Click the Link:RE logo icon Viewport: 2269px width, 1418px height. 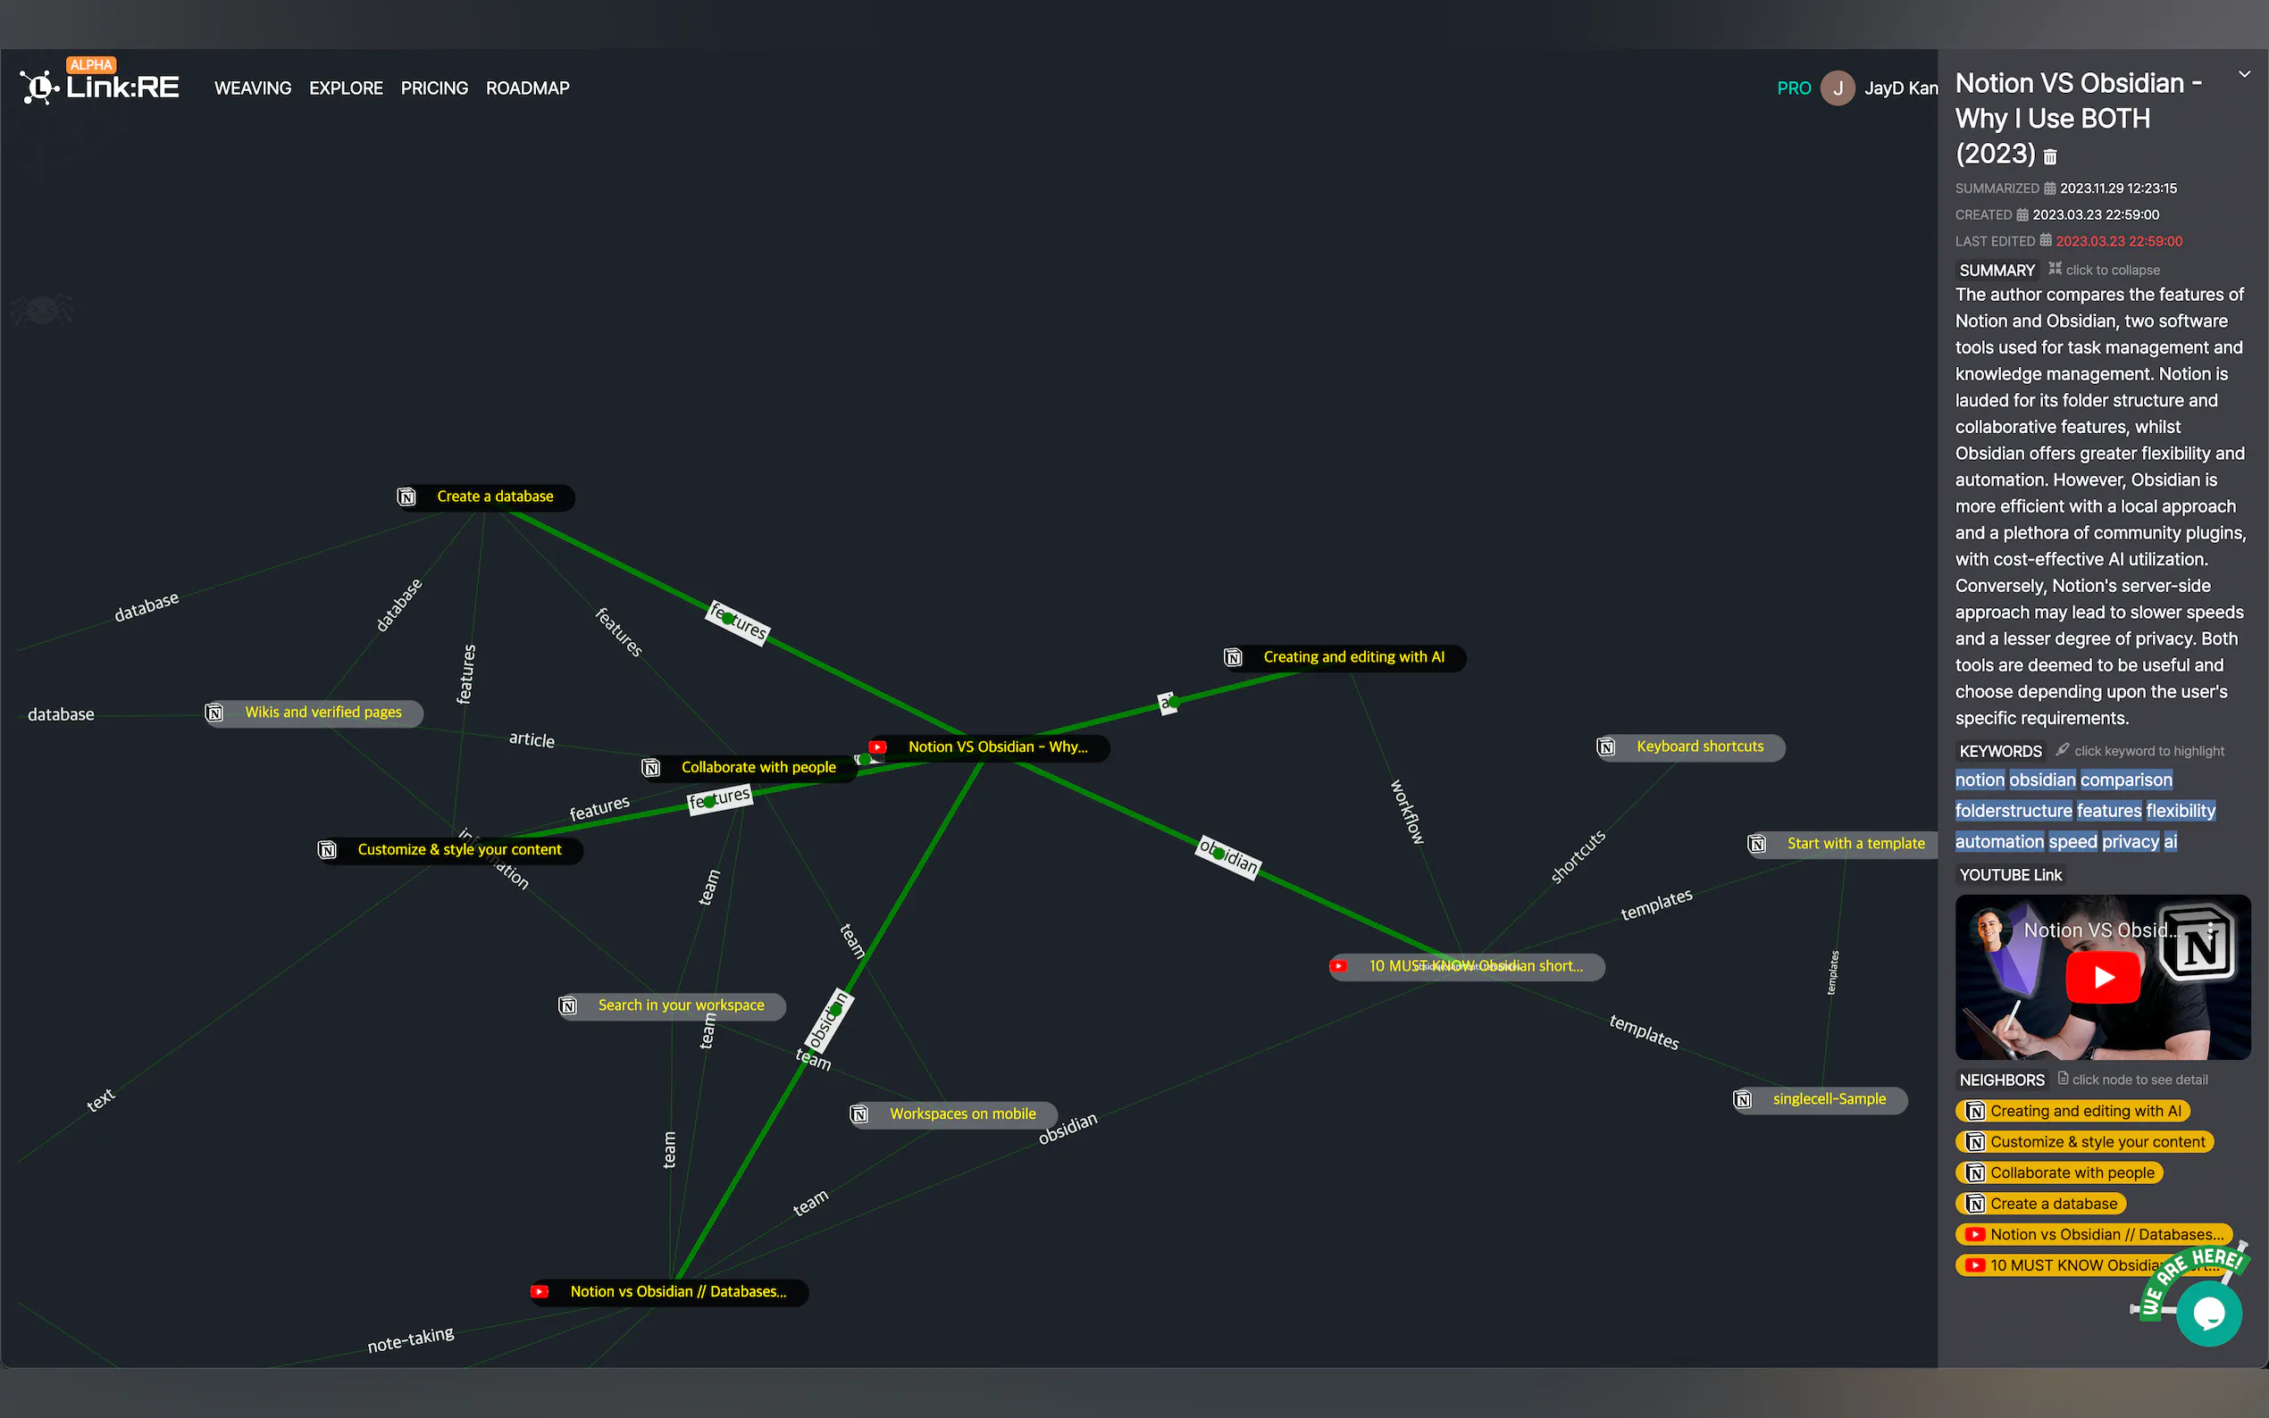pos(38,88)
